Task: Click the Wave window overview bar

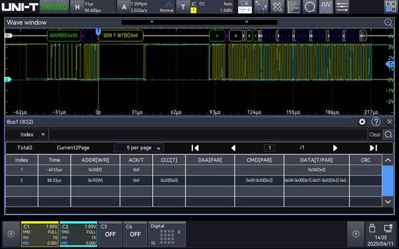Action: tap(199, 23)
